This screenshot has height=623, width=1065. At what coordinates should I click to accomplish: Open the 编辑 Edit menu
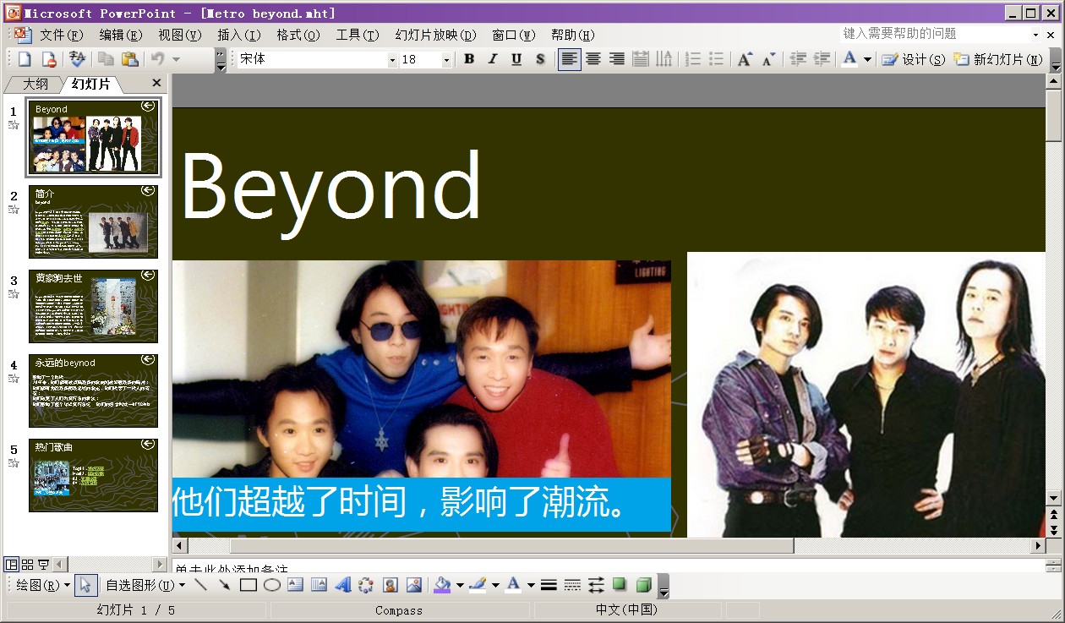tap(120, 35)
